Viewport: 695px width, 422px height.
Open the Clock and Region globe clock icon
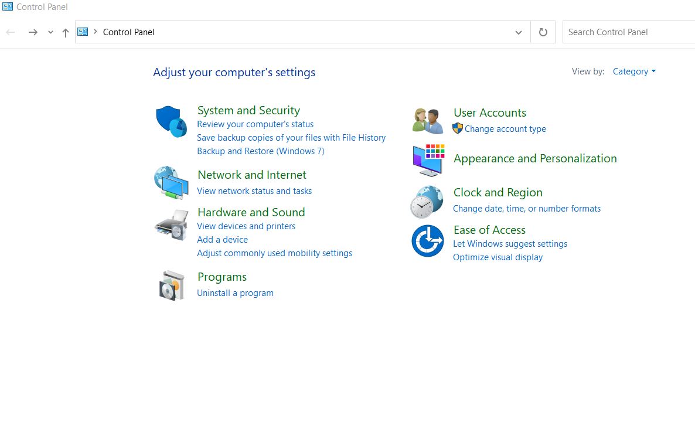(427, 202)
